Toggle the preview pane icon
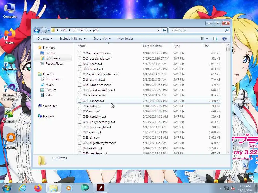Screen dimensions: 258x193 click(x=215, y=39)
